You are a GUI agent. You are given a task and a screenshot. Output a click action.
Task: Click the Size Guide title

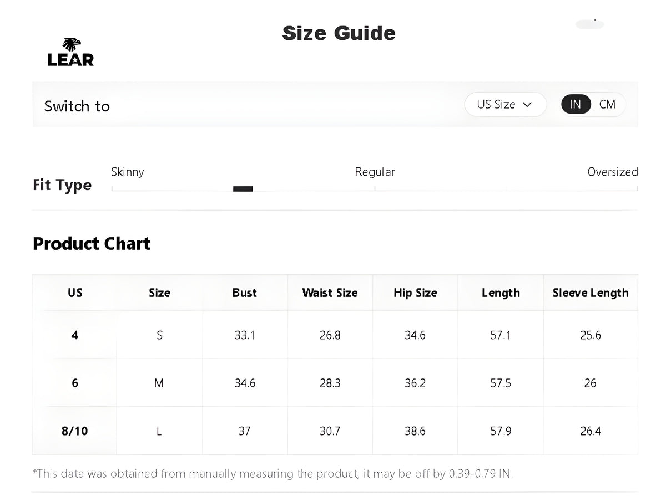click(x=339, y=33)
